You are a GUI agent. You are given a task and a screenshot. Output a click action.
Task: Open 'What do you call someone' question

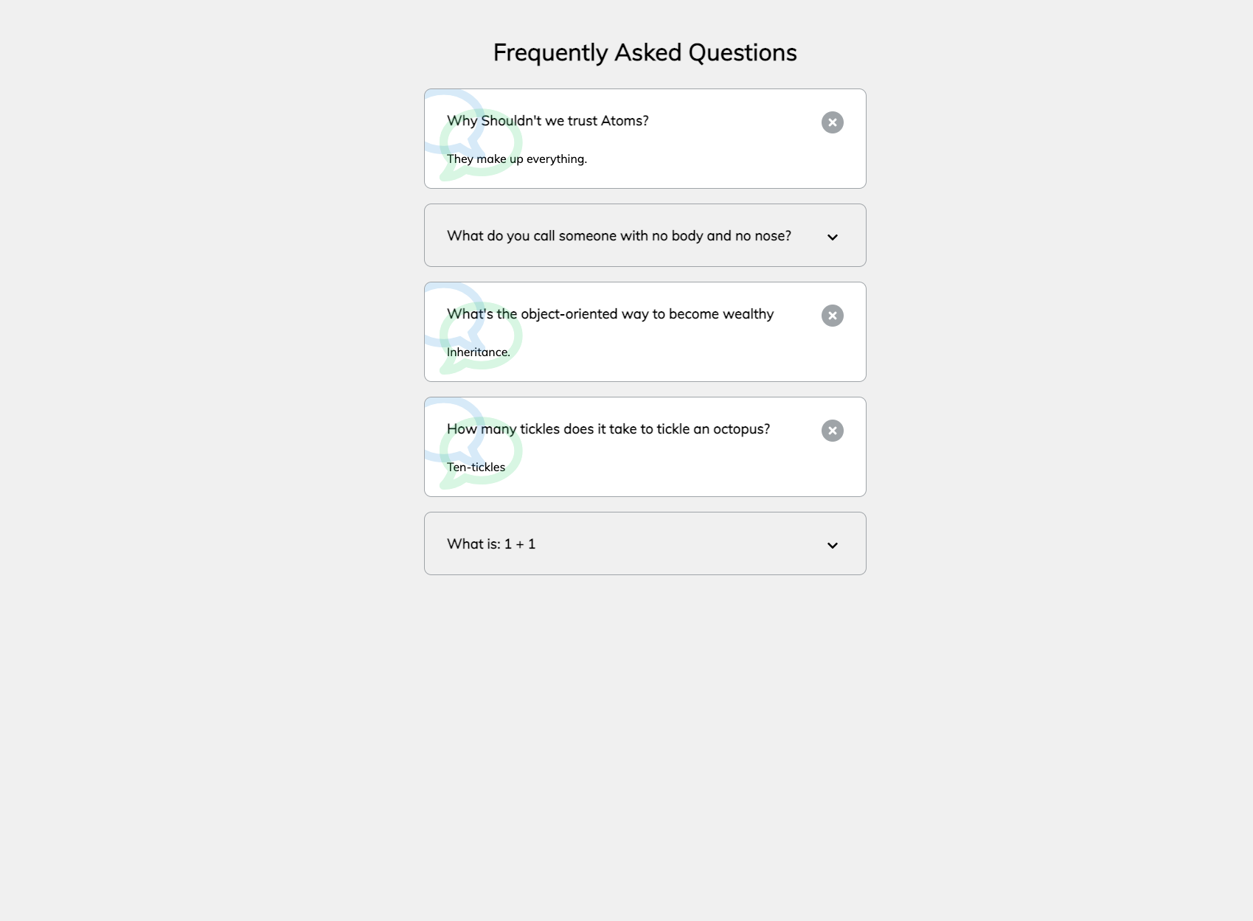click(x=619, y=236)
